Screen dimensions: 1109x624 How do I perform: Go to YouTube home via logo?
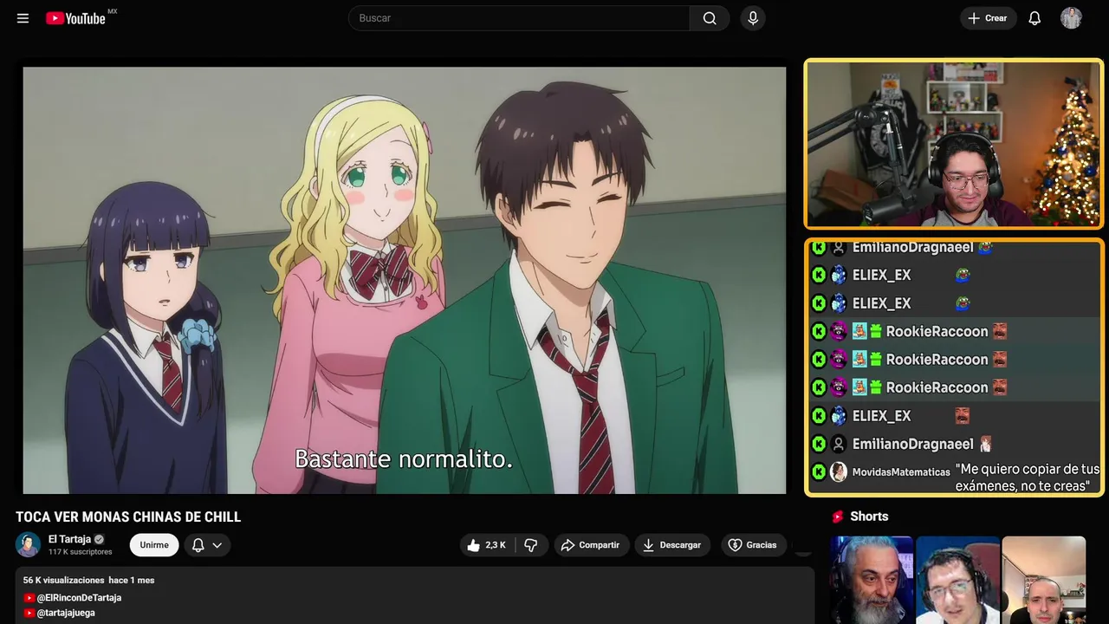pos(75,18)
